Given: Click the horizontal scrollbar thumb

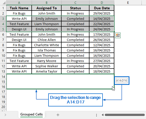Looking at the screenshot, I should pyautogui.click(x=125, y=115).
